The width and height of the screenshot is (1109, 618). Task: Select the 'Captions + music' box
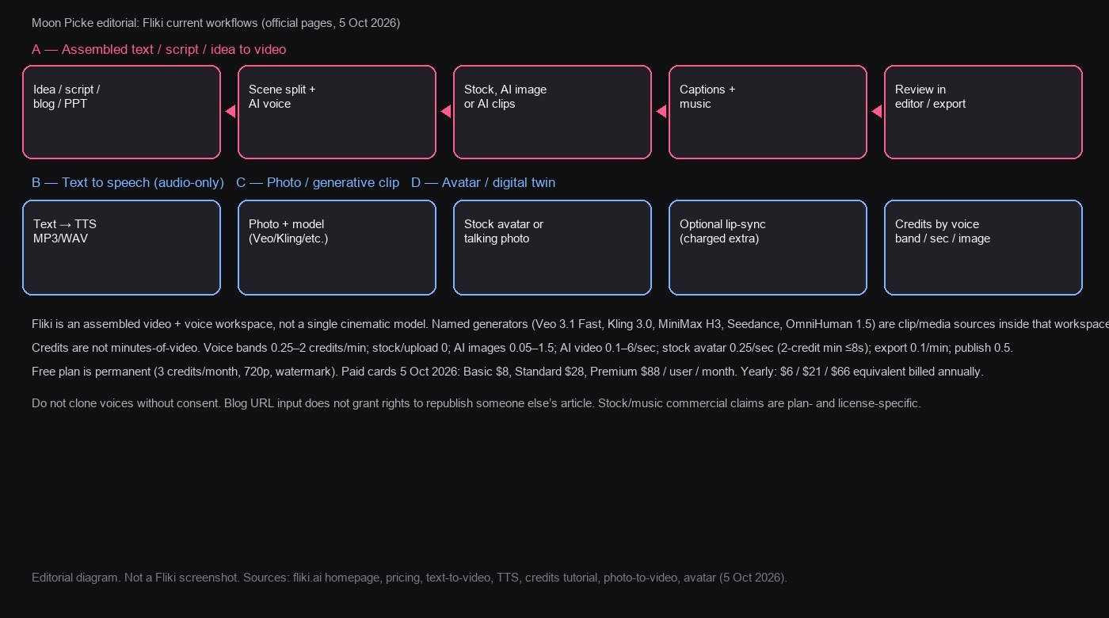click(x=768, y=112)
